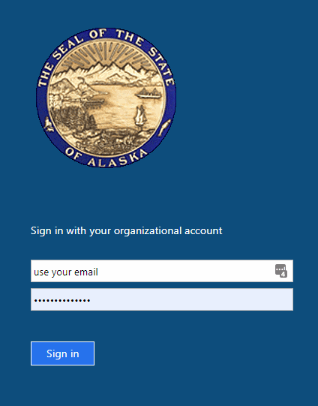This screenshot has height=406, width=318.
Task: Click the forest trees in the seal
Action: pos(71,118)
